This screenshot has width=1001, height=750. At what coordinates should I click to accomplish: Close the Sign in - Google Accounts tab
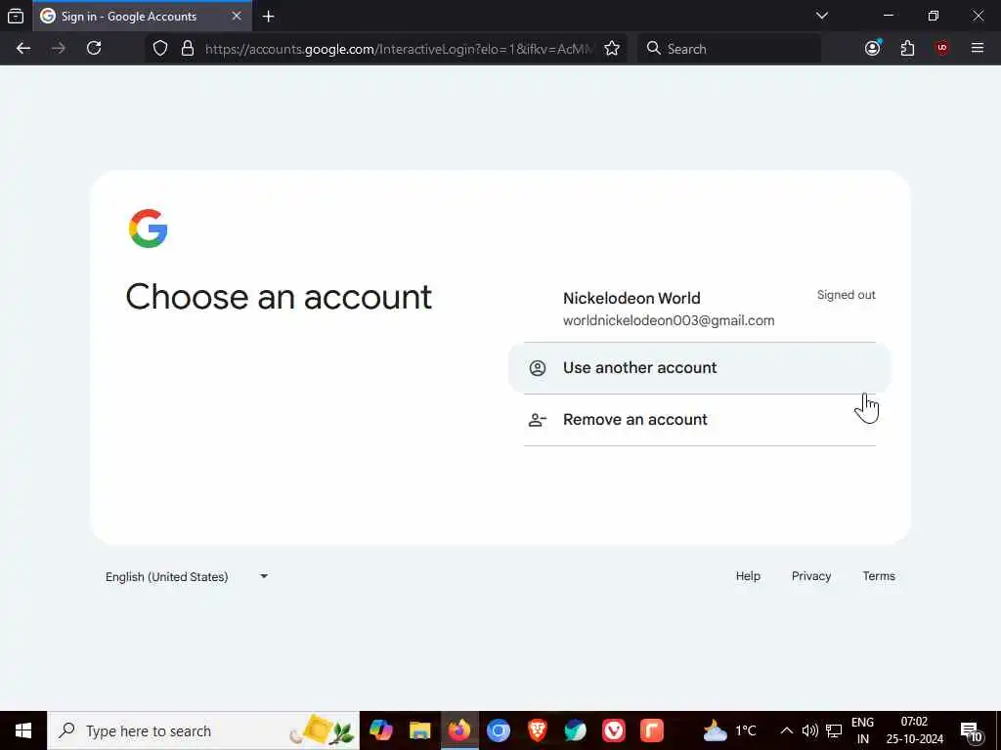(237, 16)
